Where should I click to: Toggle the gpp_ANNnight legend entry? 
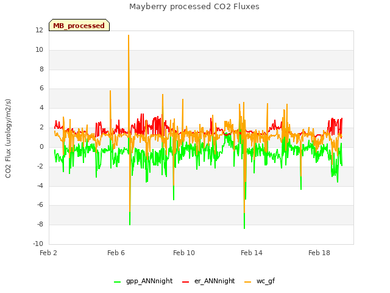(x=143, y=281)
